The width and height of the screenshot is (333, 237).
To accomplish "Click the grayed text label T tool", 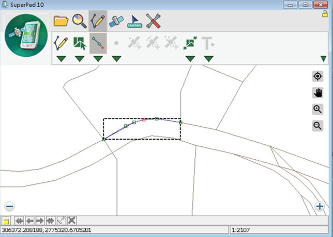I will click(208, 43).
